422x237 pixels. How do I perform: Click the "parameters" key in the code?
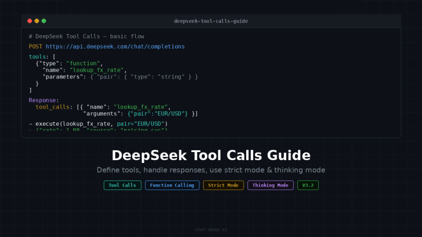pyautogui.click(x=63, y=77)
